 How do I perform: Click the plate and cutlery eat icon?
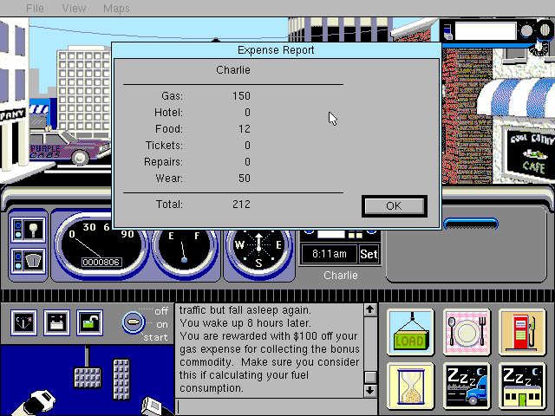467,332
